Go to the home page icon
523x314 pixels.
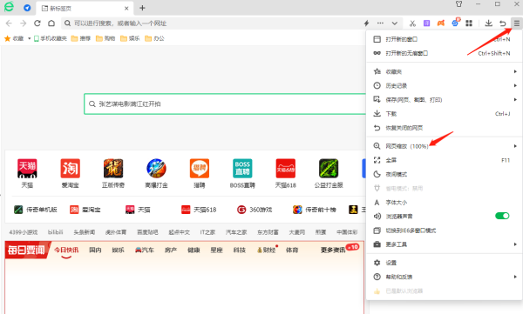[x=51, y=23]
